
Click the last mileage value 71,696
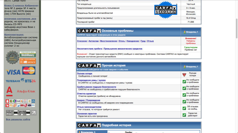[191, 22]
